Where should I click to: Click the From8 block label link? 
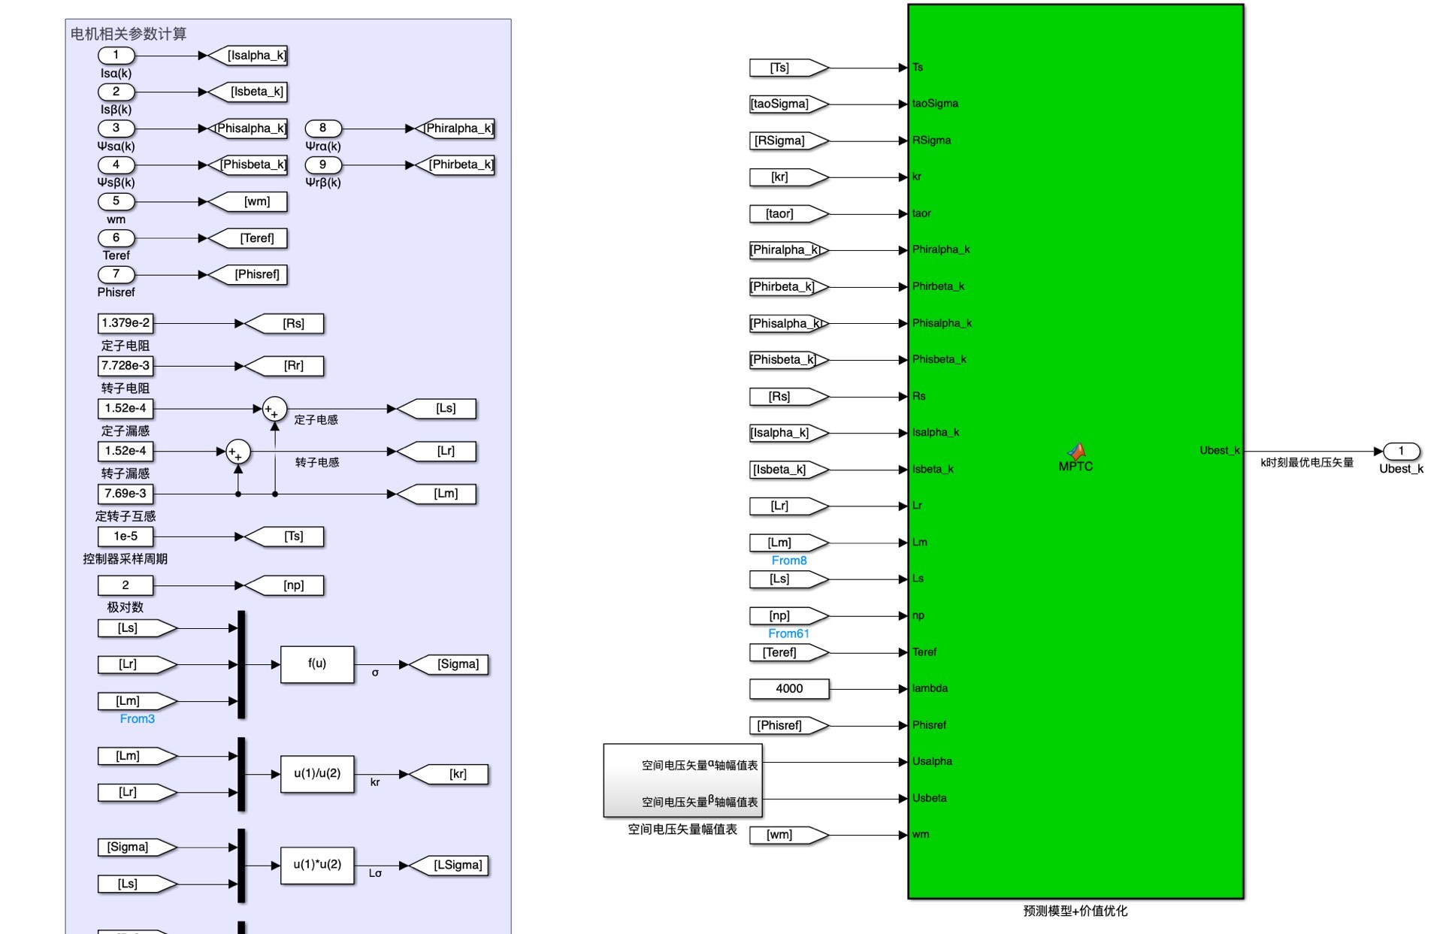[788, 561]
